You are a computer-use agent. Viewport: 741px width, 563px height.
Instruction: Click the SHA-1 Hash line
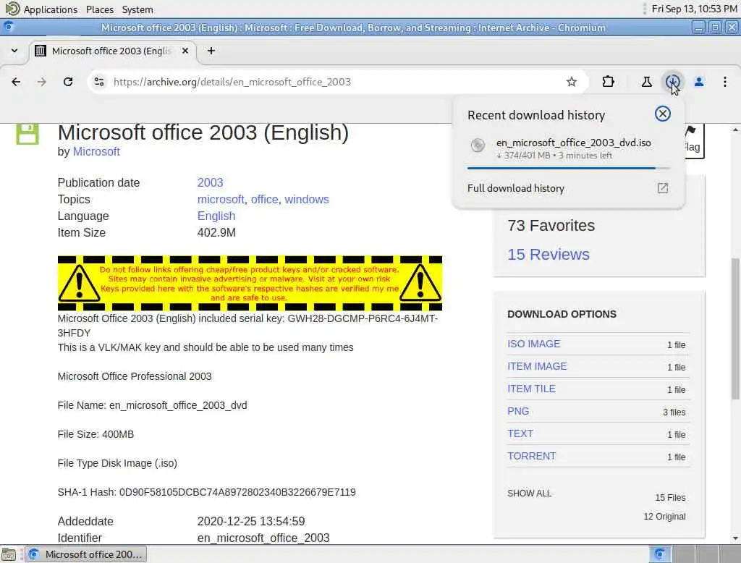point(206,492)
